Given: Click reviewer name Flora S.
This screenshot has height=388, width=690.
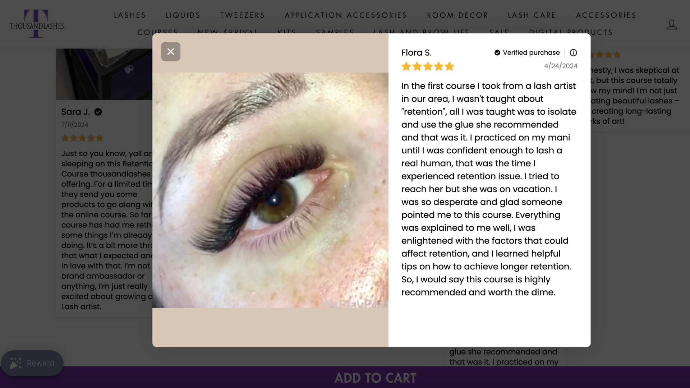Looking at the screenshot, I should click(x=416, y=53).
